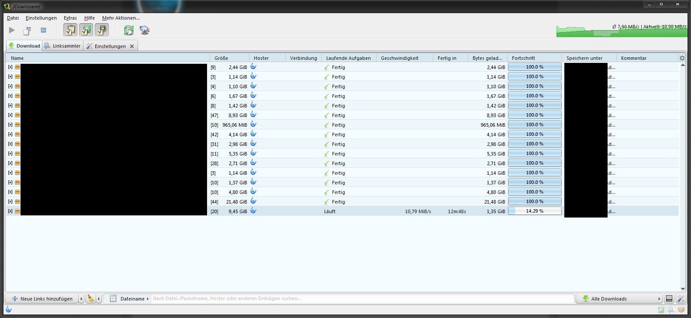Start all downloads with the play icon
Viewport: 691px width, 318px height.
click(12, 30)
